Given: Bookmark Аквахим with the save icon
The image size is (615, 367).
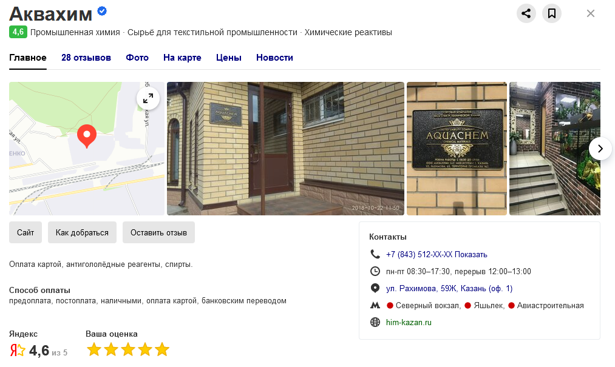Looking at the screenshot, I should pos(551,13).
